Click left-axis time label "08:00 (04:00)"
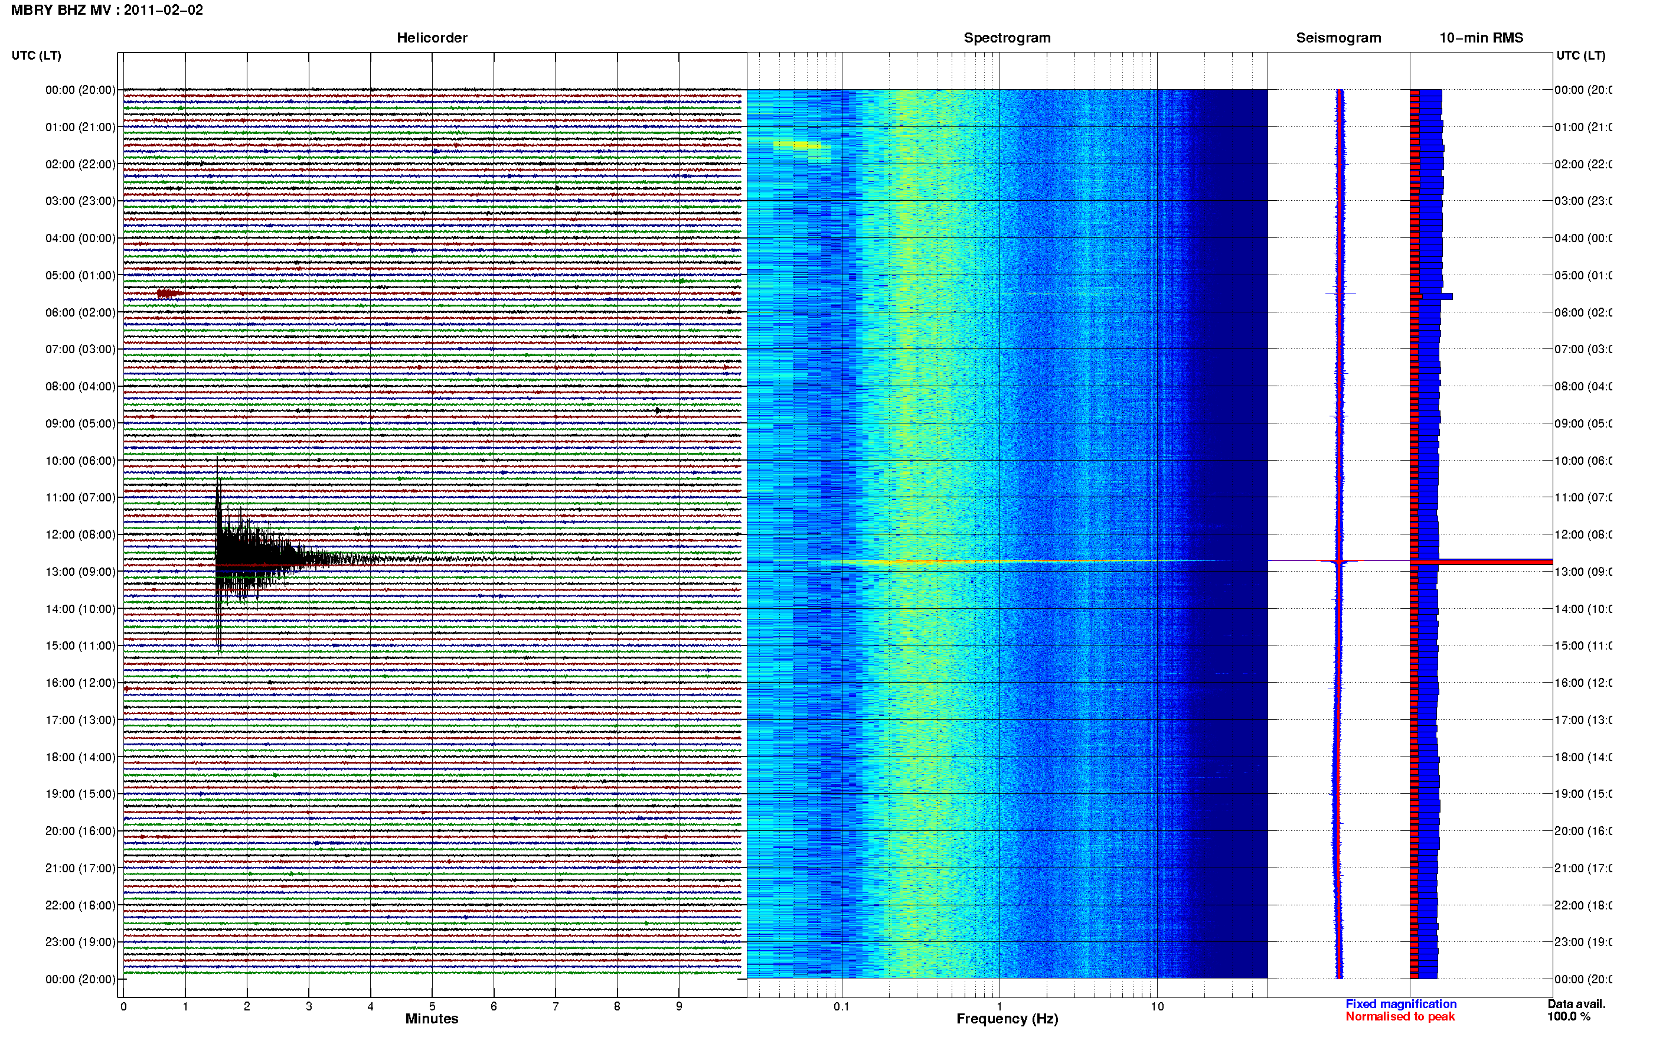 (80, 386)
